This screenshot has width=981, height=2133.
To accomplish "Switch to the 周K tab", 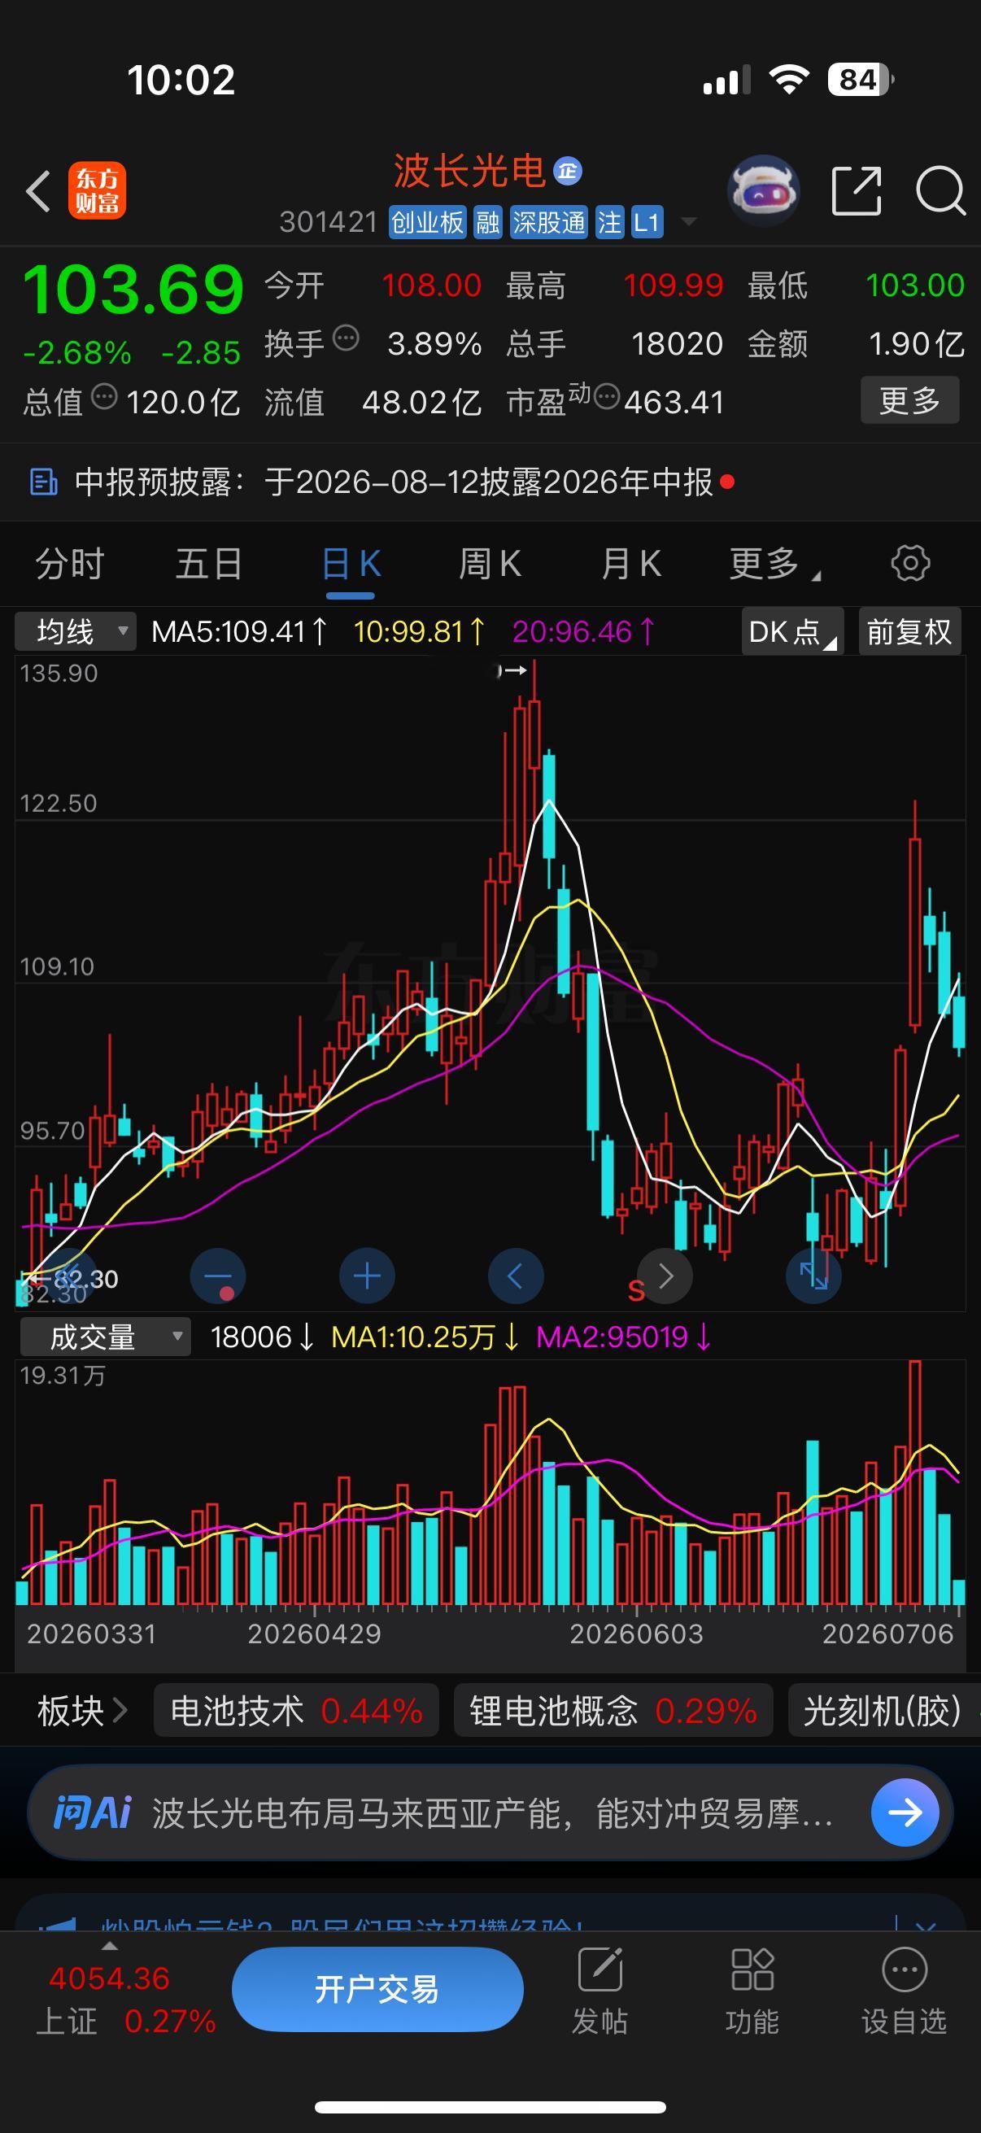I will click(x=490, y=564).
